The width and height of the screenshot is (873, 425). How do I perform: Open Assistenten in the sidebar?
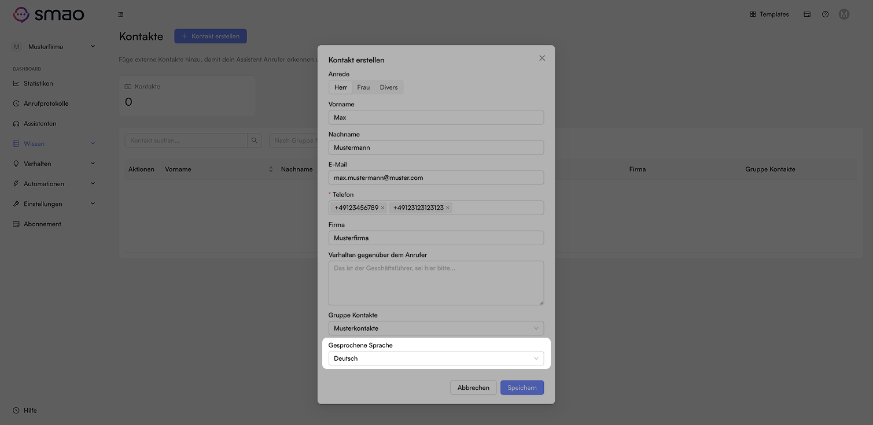(40, 124)
